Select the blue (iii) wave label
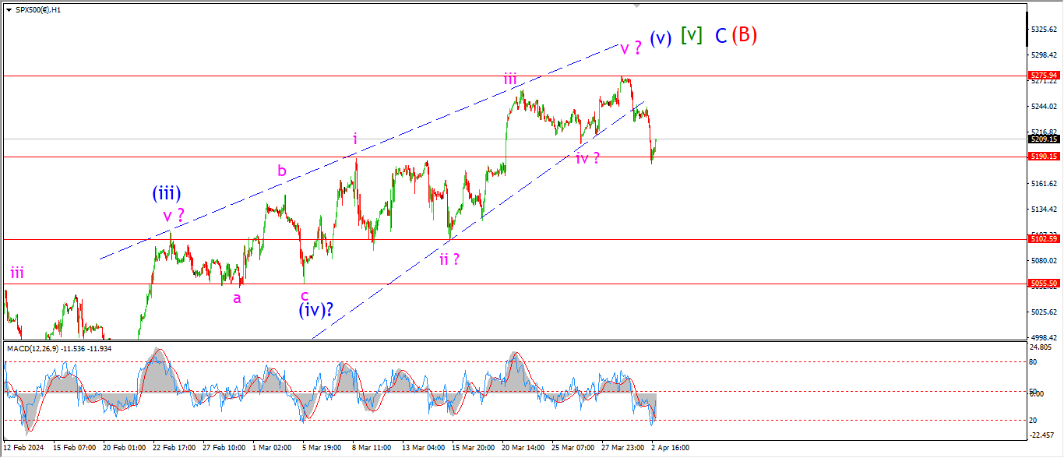 pos(167,195)
